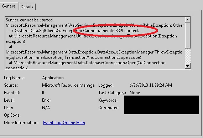
Task: Click the description box scroll up arrow
Action: point(187,20)
